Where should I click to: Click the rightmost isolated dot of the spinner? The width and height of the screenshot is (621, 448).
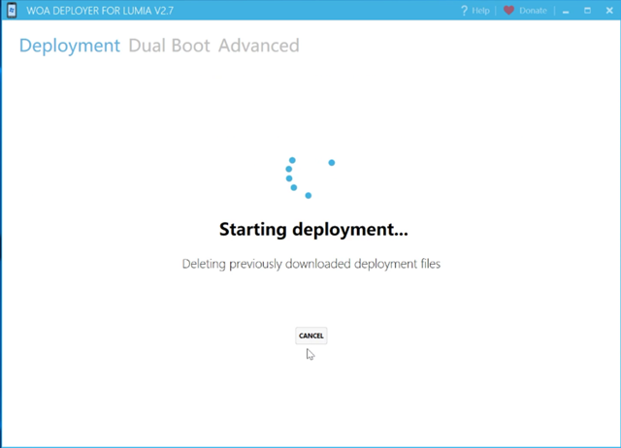click(332, 162)
